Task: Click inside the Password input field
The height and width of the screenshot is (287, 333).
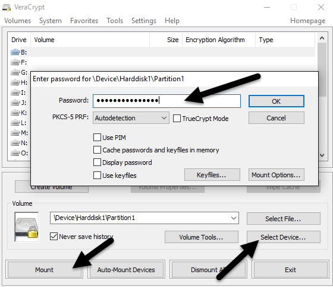Action: (166, 101)
